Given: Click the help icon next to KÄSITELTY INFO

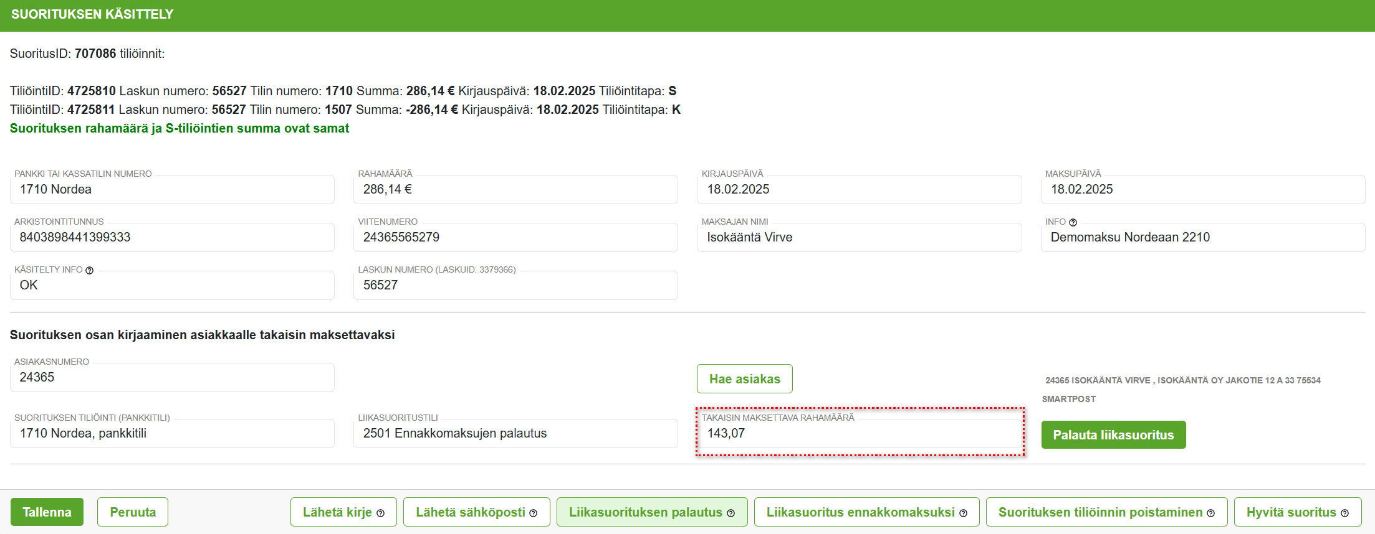Looking at the screenshot, I should [89, 270].
